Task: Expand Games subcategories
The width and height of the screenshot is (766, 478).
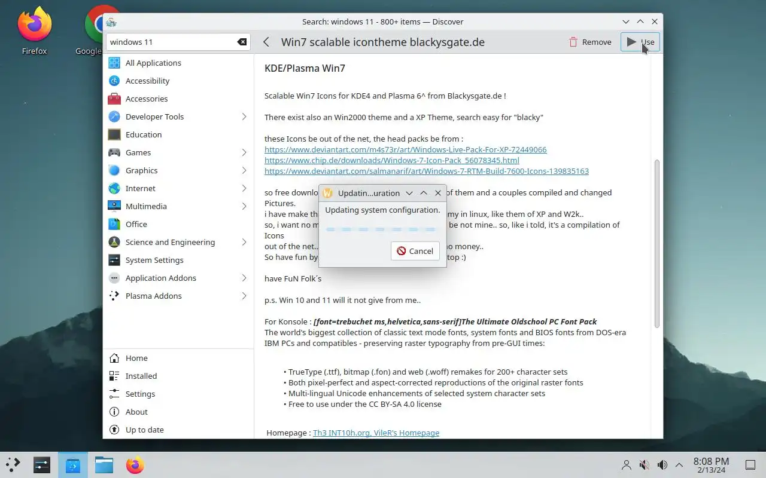Action: (x=244, y=152)
